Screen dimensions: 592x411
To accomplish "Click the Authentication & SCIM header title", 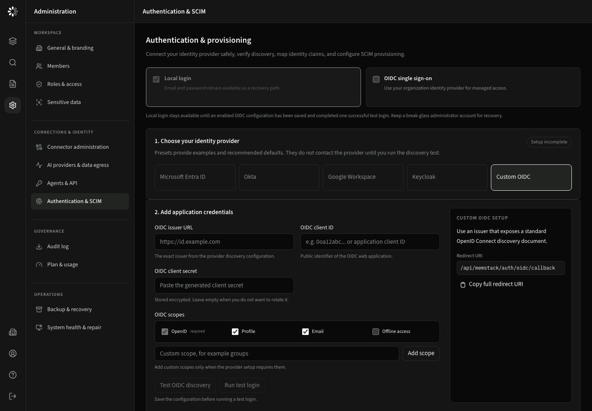I will 174,12.
